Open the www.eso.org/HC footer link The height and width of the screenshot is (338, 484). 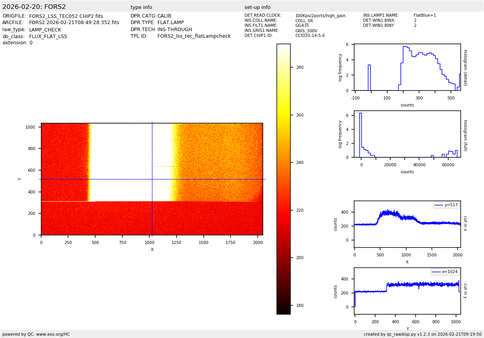point(36,334)
